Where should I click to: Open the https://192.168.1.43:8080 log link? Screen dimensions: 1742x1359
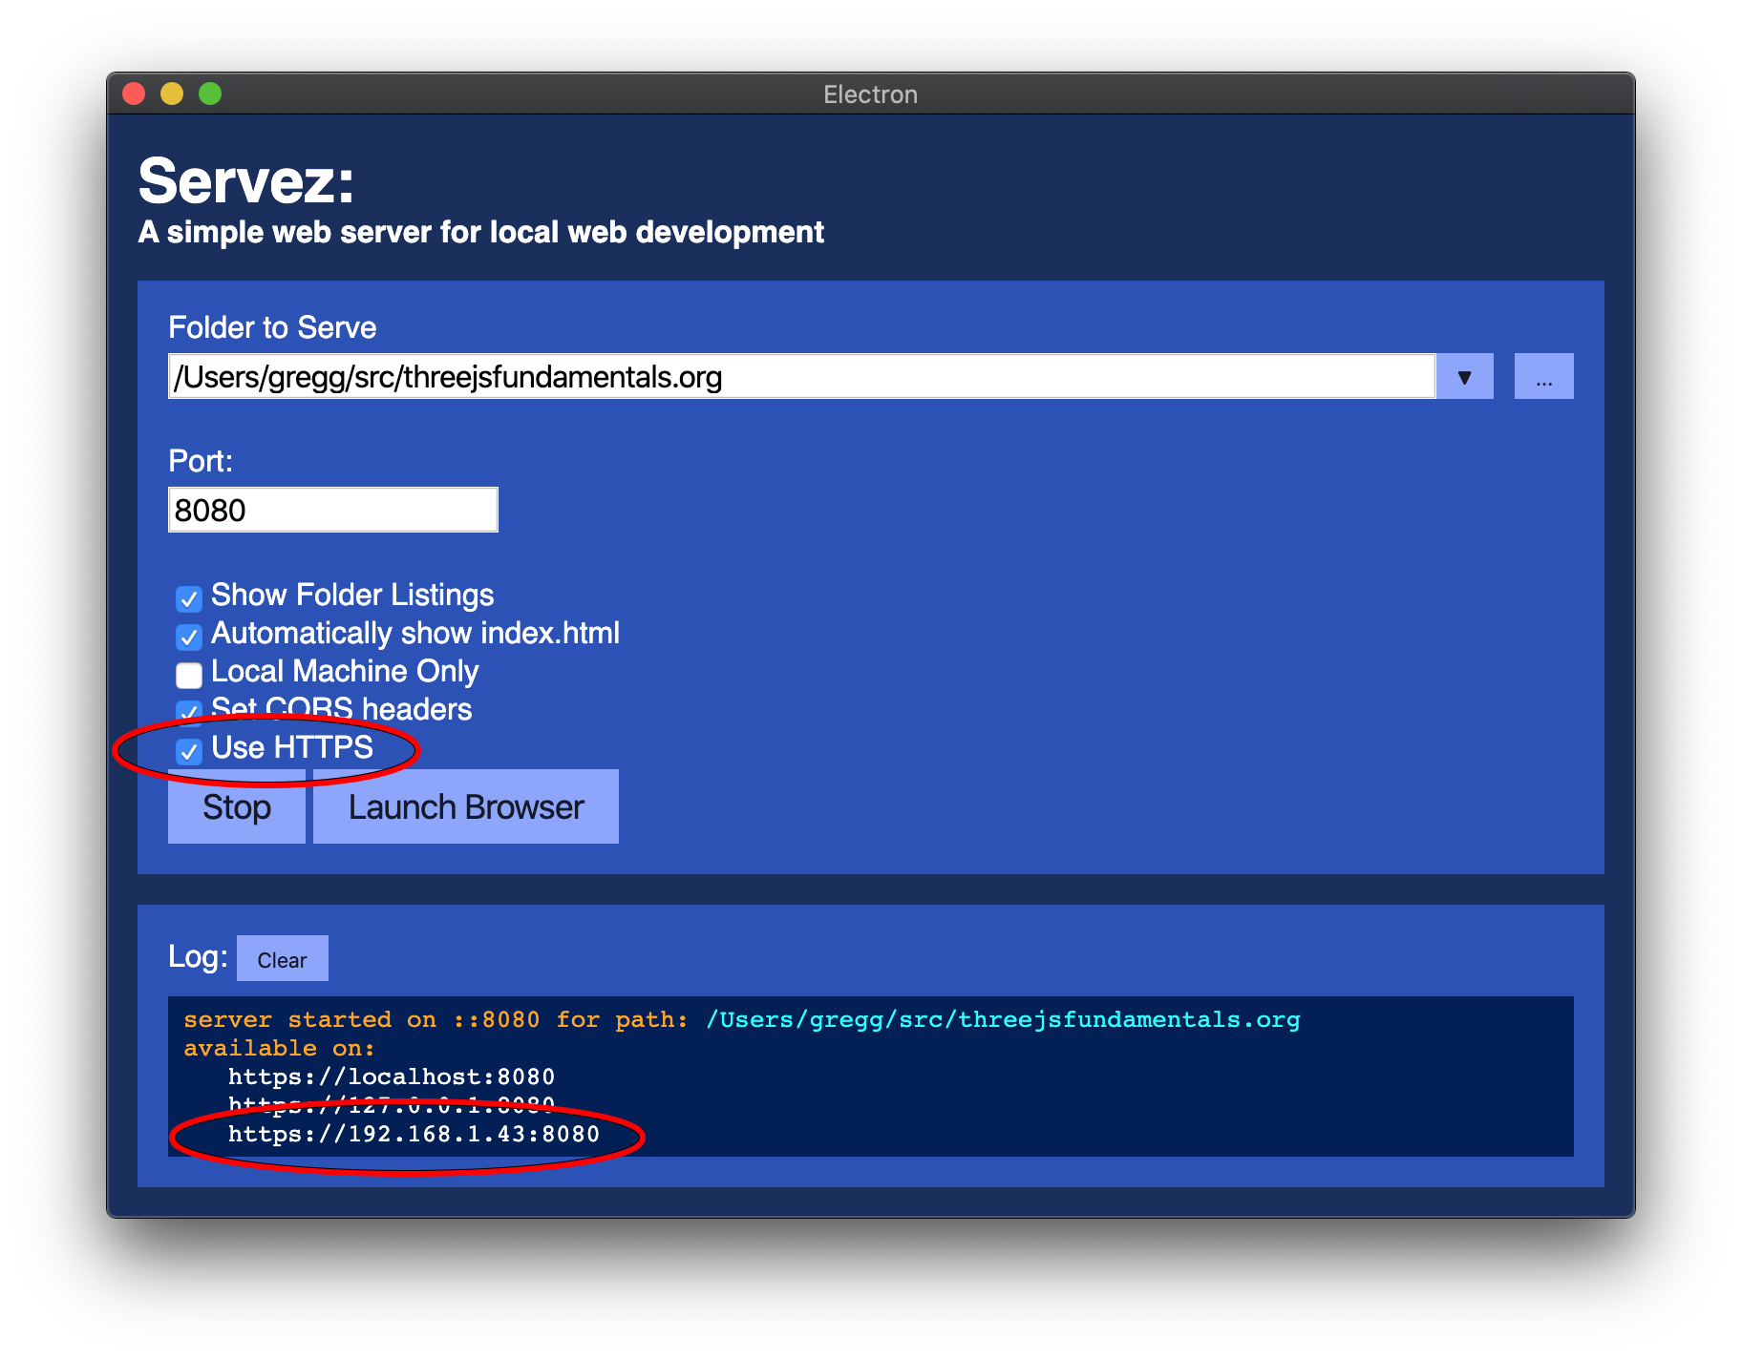414,1134
